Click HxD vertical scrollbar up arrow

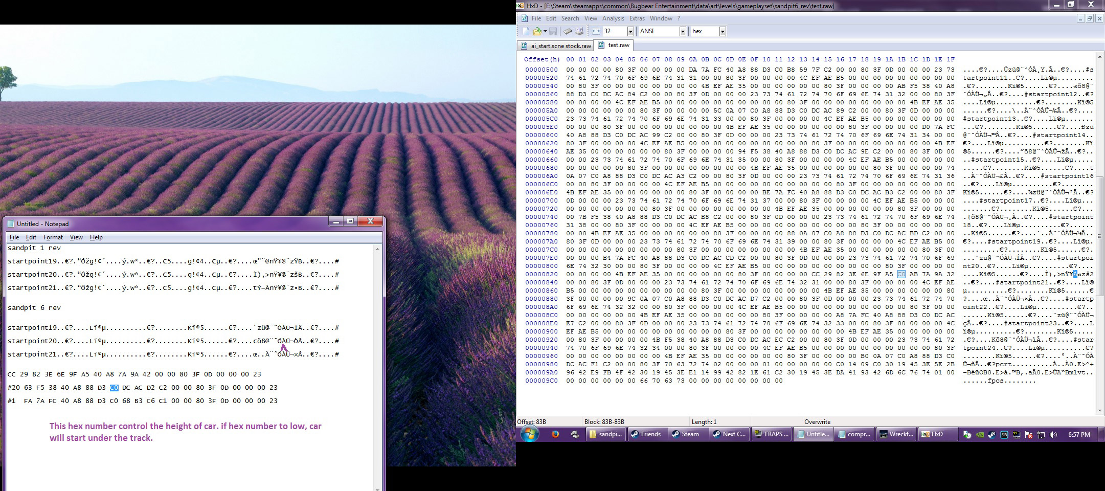click(x=1100, y=56)
